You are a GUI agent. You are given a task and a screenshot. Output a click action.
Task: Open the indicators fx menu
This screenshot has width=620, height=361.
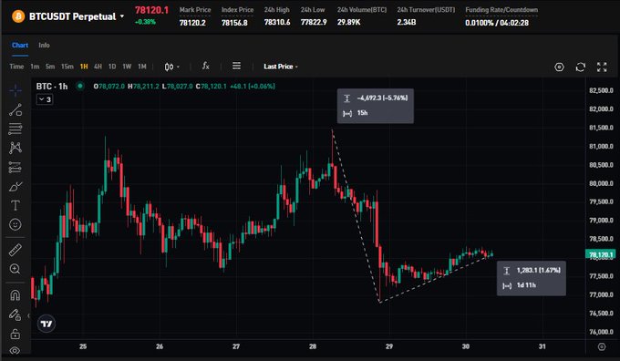206,66
